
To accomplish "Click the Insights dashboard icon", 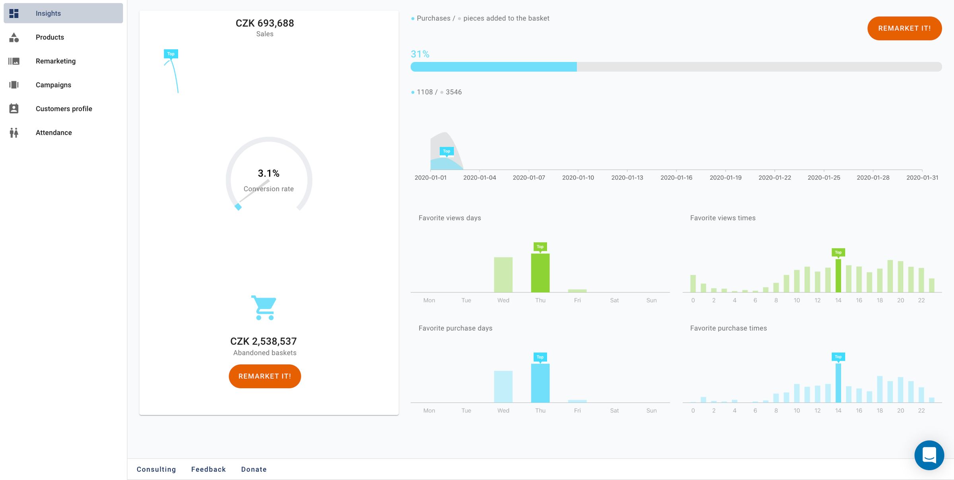I will [x=14, y=14].
